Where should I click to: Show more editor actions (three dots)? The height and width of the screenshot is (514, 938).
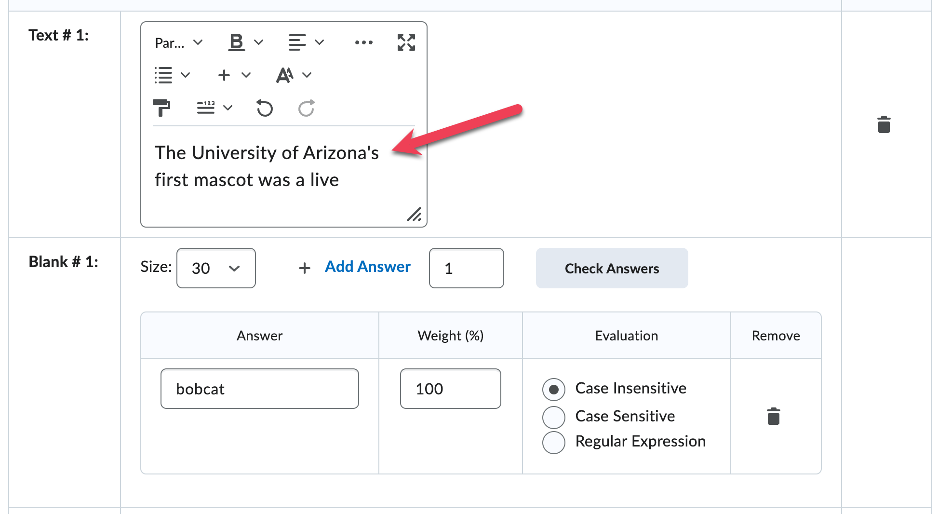point(363,42)
